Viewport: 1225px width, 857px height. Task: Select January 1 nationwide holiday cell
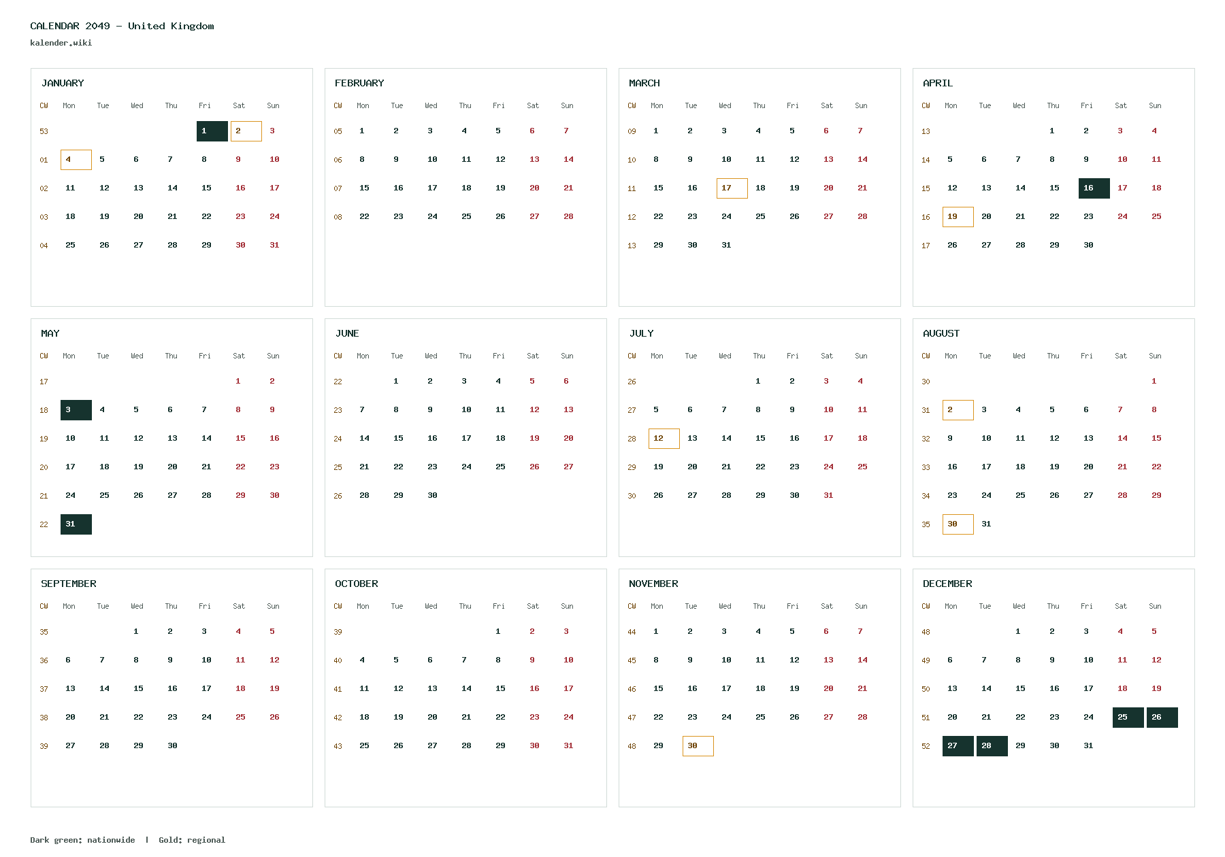pyautogui.click(x=212, y=131)
